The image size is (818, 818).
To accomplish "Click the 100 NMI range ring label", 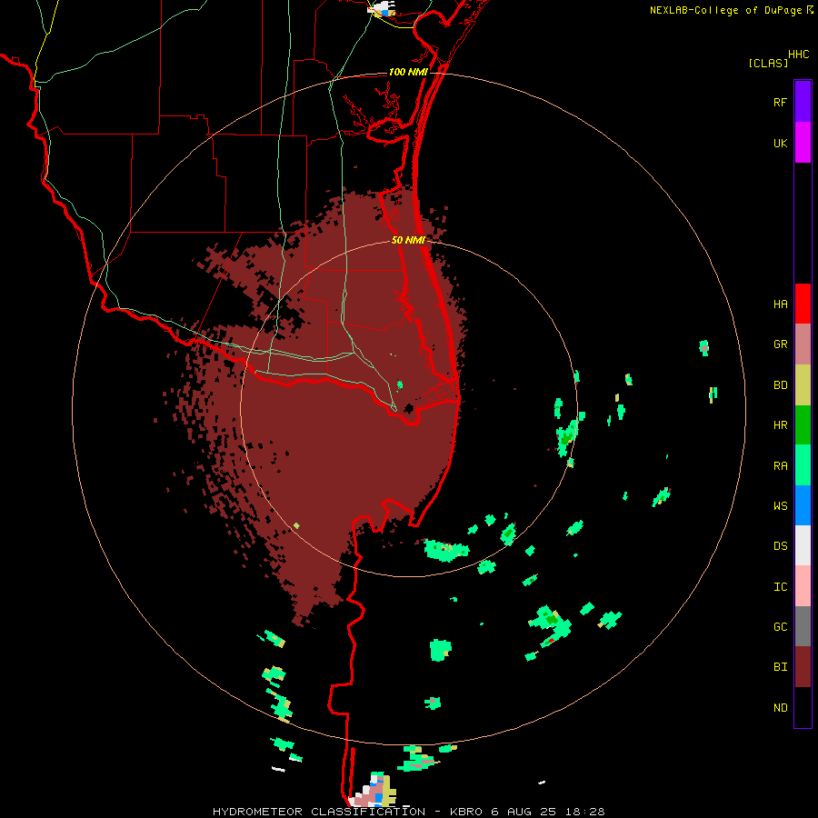I will click(x=408, y=72).
